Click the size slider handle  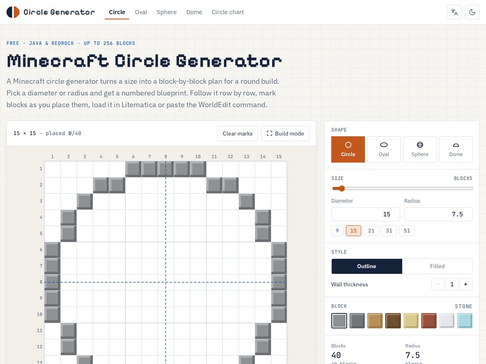tap(341, 188)
